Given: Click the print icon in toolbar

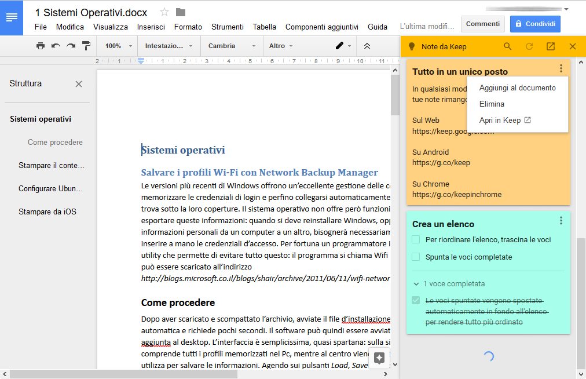Looking at the screenshot, I should point(40,46).
